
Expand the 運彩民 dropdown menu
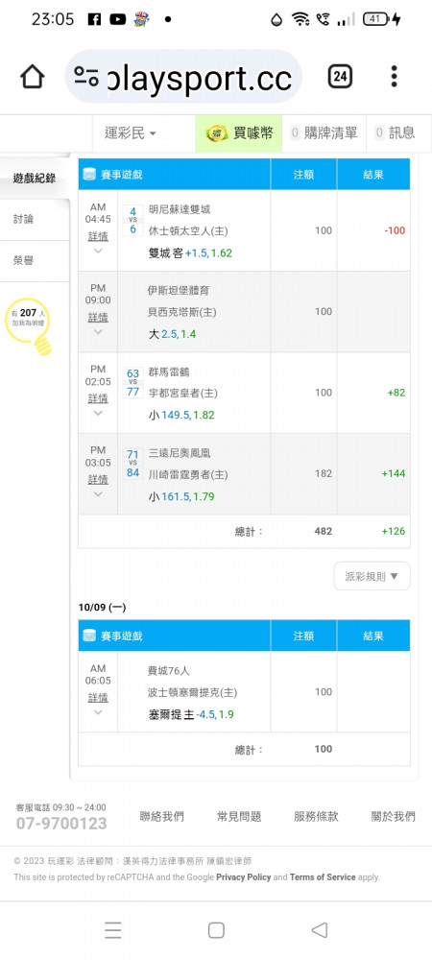tap(131, 132)
